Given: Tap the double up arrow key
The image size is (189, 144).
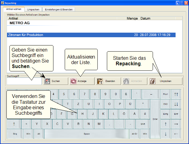Looking at the screenshot, I should [x=176, y=94].
